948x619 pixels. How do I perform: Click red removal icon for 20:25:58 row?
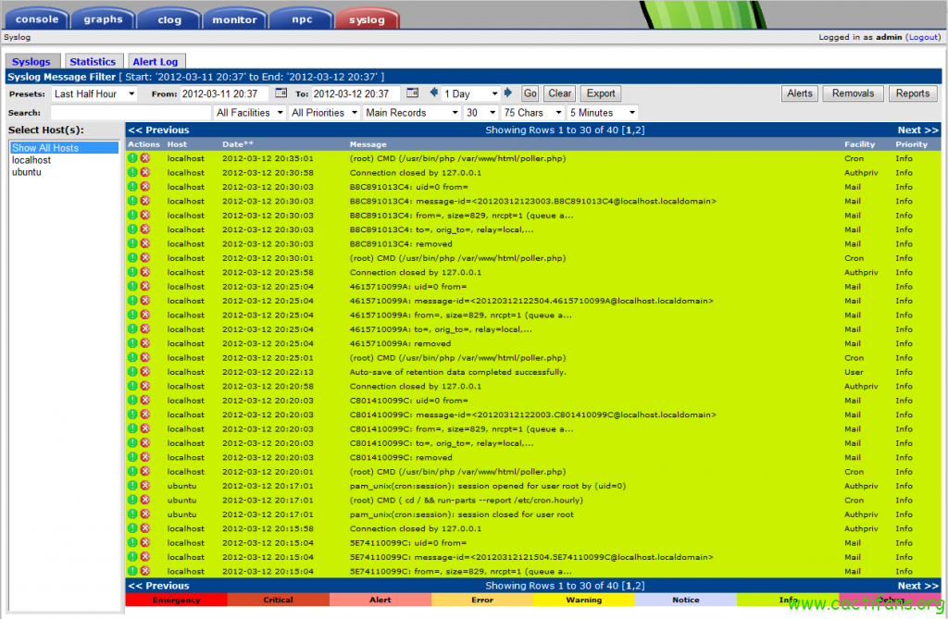[145, 272]
